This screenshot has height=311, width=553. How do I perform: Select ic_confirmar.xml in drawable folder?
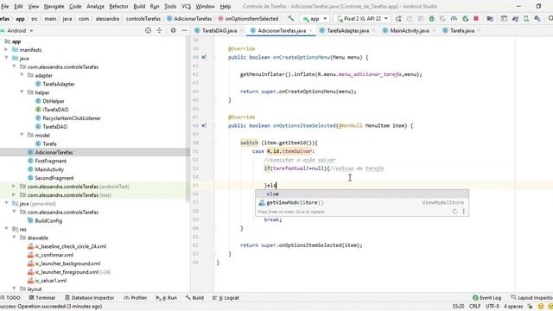[54, 255]
